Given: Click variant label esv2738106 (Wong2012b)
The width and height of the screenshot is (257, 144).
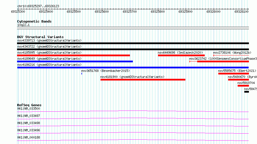Looking at the screenshot, I should point(232,53).
